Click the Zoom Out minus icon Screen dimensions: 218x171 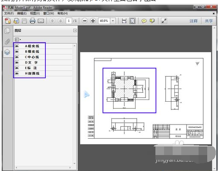click(x=85, y=21)
